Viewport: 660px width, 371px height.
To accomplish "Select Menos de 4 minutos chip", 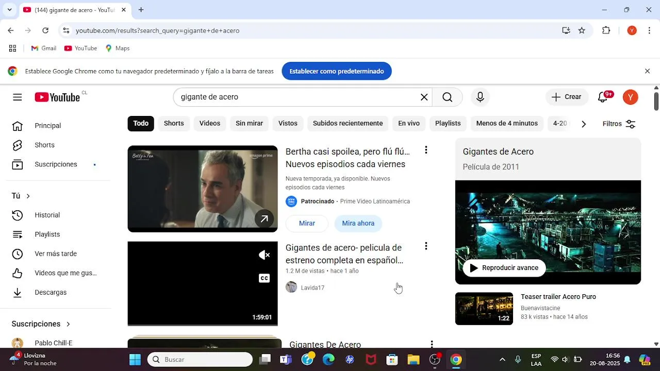I will click(x=507, y=124).
